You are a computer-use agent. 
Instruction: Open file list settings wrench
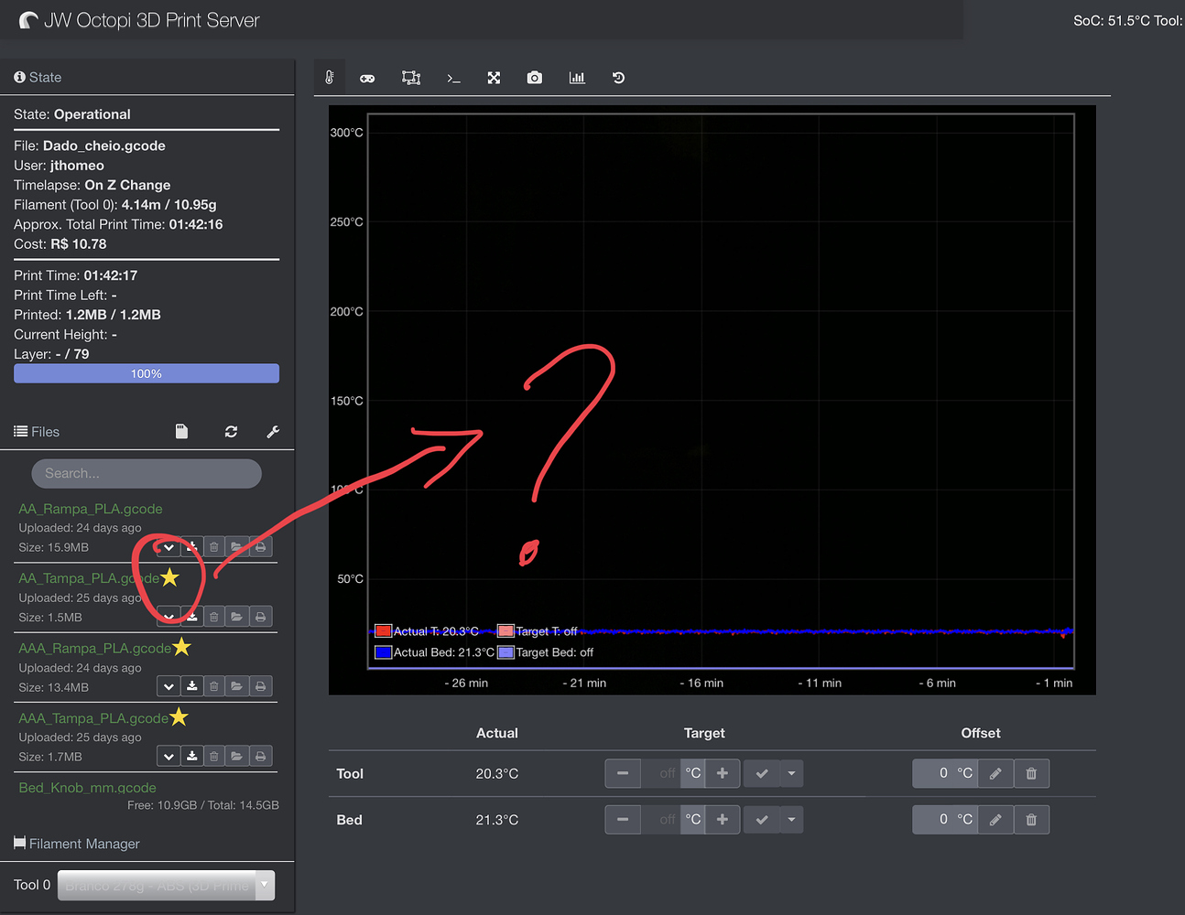point(273,432)
